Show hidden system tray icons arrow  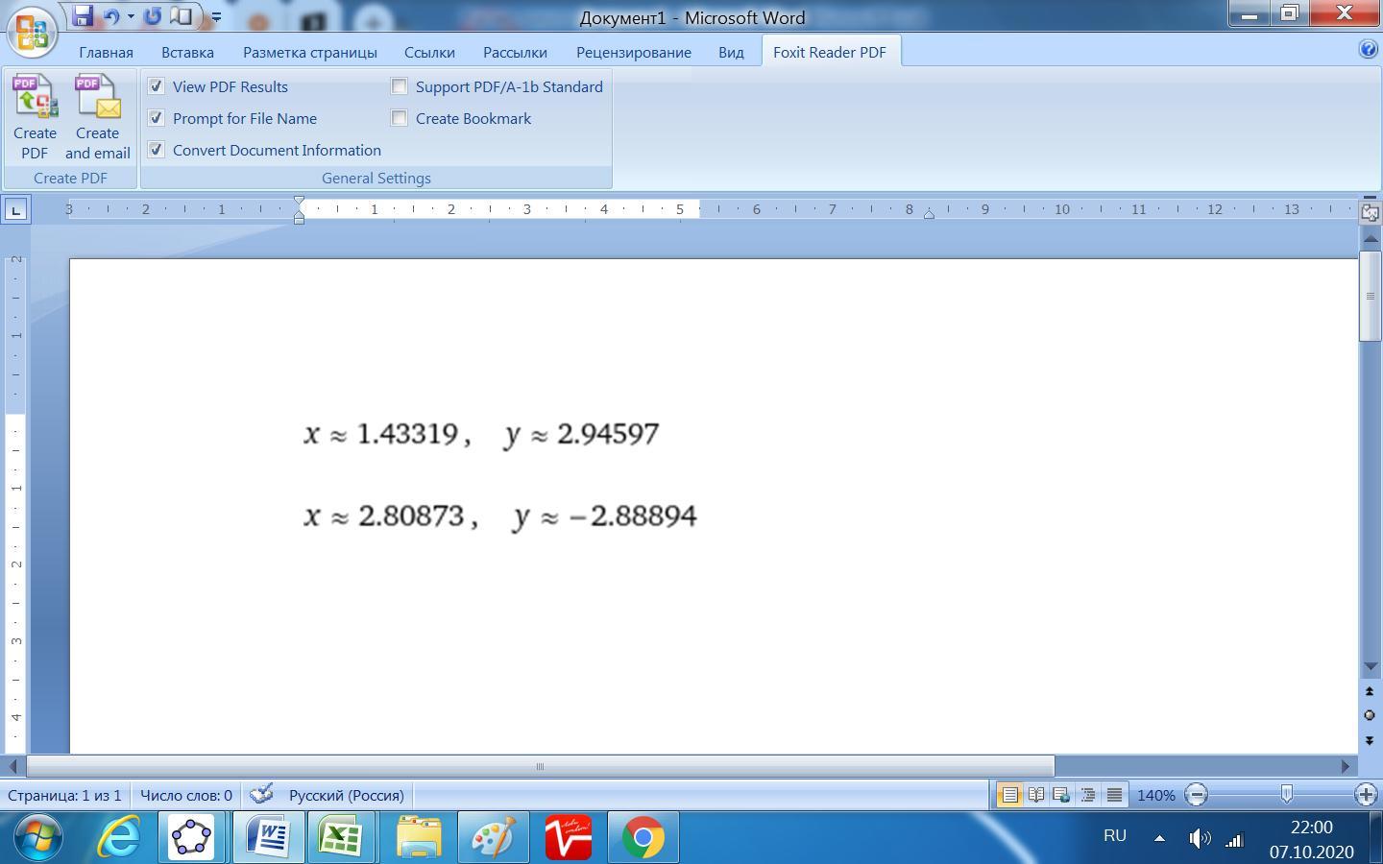point(1159,837)
